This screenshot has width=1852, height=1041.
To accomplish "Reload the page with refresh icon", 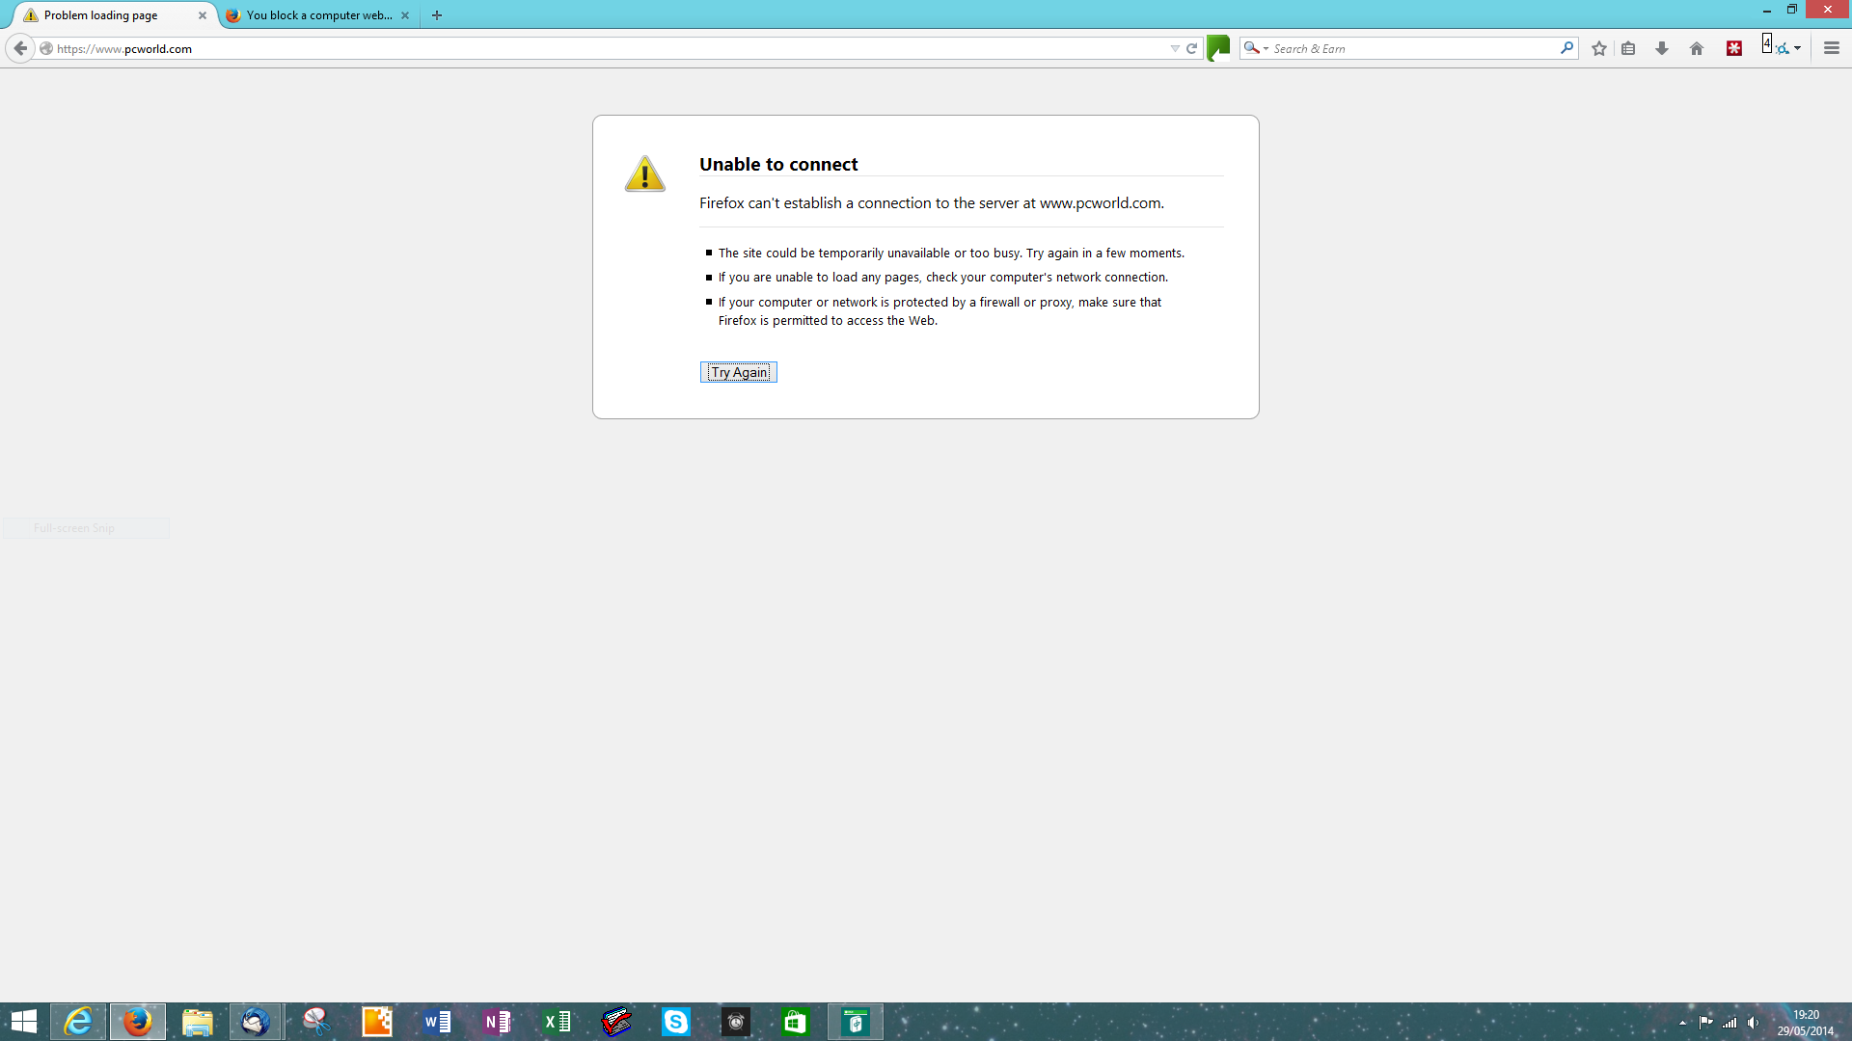I will click(x=1192, y=48).
